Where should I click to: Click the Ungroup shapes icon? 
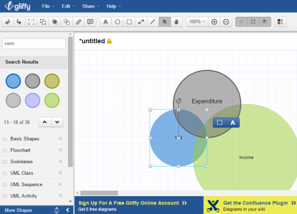(x=43, y=22)
